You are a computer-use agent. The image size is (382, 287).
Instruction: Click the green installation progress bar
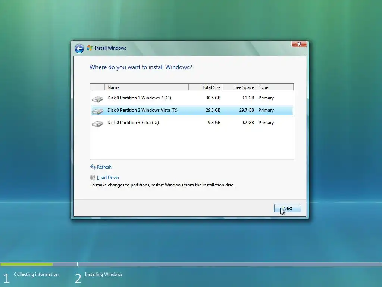[x=26, y=264]
